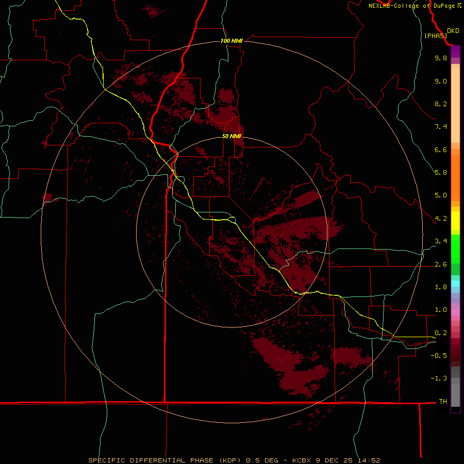This screenshot has width=464, height=464.
Task: Click the [PHAS] unit label
Action: pos(436,36)
